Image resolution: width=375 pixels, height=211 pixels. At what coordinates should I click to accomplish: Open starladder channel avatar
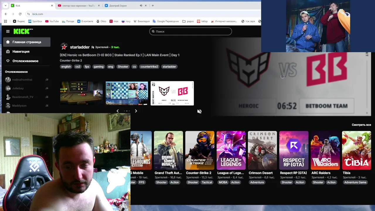pos(64,47)
